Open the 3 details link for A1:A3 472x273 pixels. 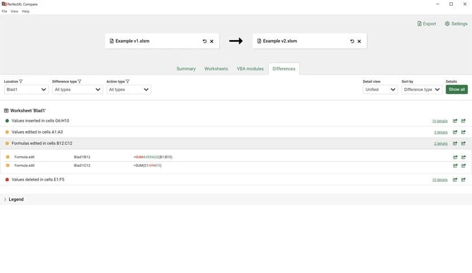441,133
